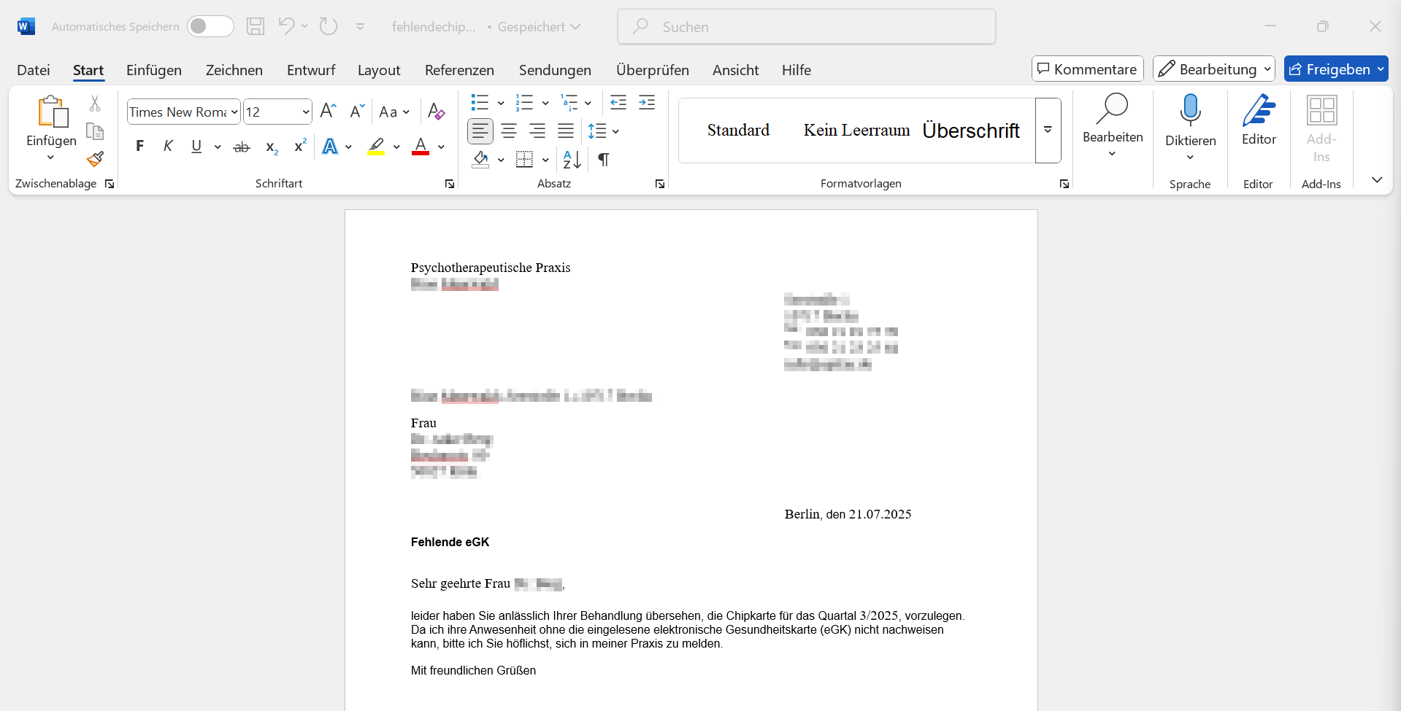Open the font size dropdown
Viewport: 1401px width, 711px height.
point(306,112)
